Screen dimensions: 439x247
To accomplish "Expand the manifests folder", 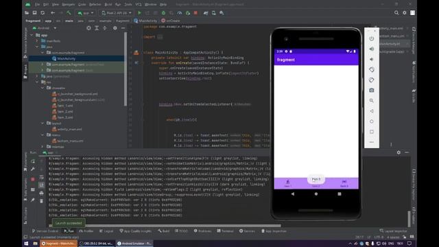I will (x=37, y=41).
